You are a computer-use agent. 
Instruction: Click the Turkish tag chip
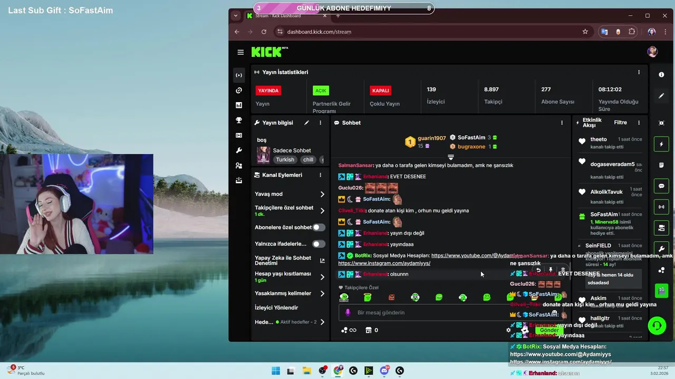(x=285, y=159)
